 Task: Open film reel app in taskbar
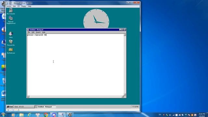(x=70, y=115)
